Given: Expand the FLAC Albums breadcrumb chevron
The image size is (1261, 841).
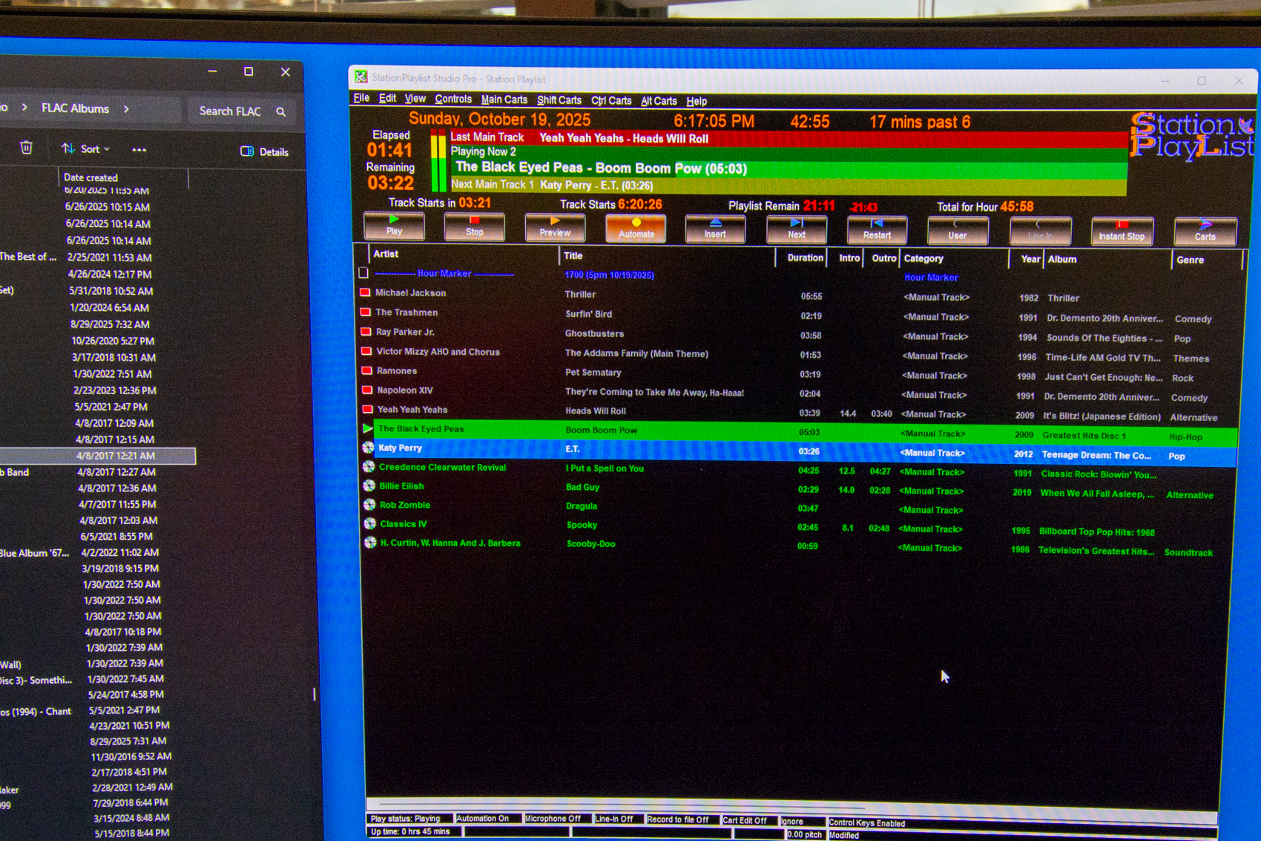Looking at the screenshot, I should click(126, 108).
